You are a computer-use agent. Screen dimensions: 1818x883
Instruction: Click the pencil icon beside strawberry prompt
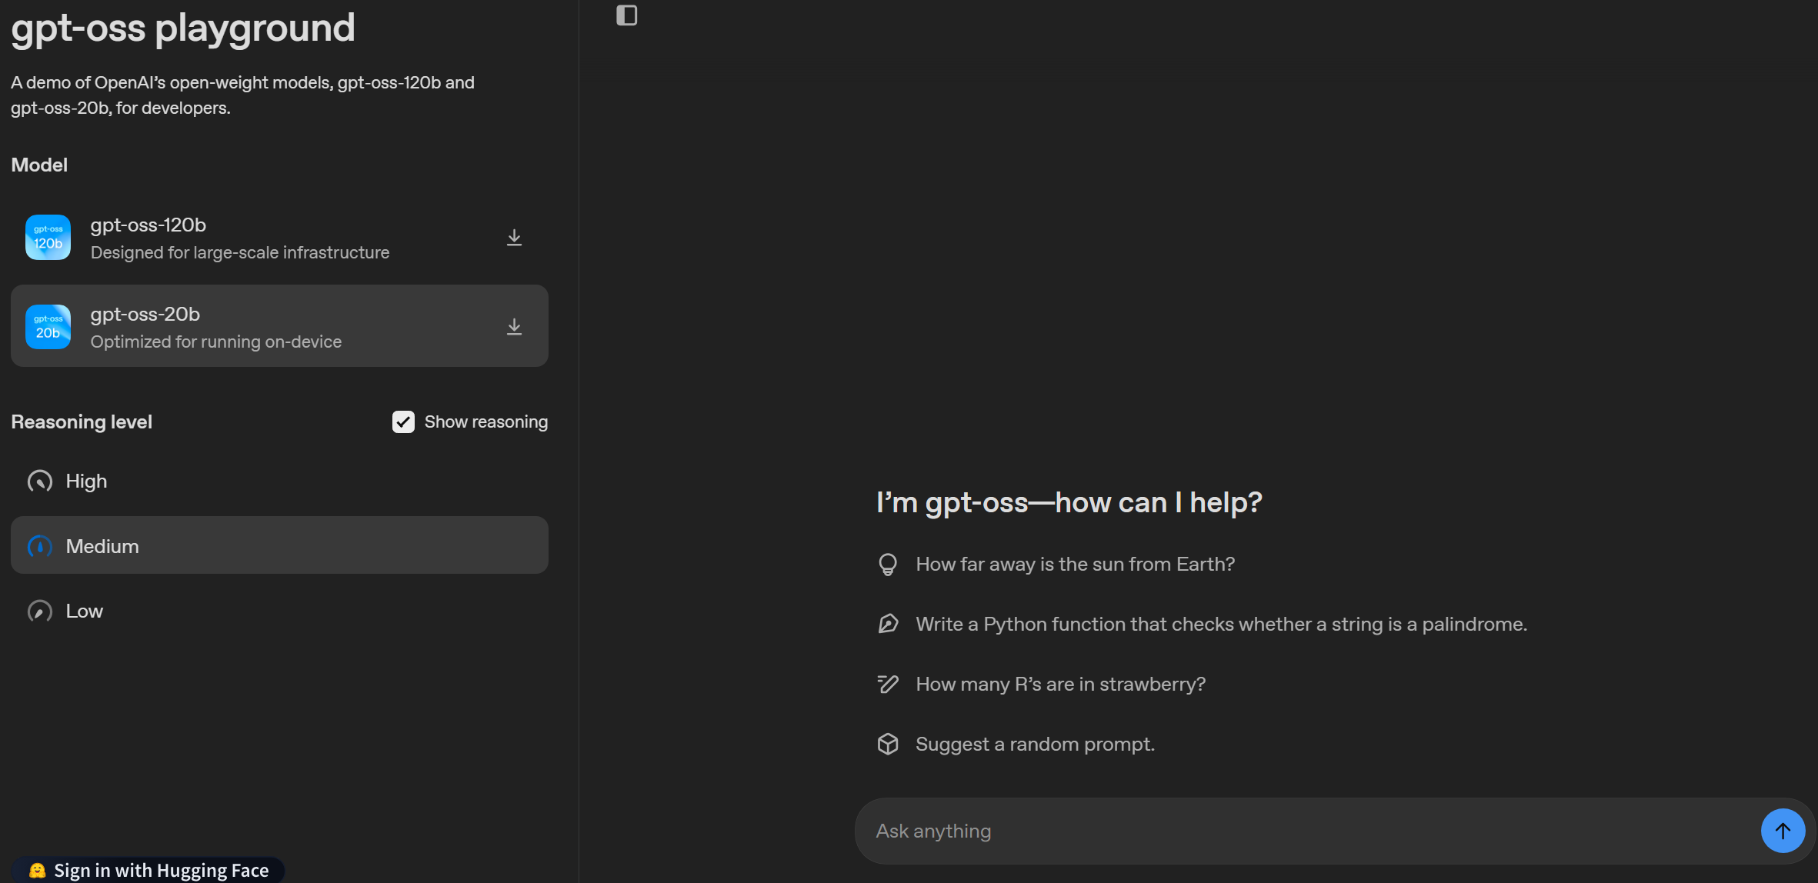pos(888,684)
